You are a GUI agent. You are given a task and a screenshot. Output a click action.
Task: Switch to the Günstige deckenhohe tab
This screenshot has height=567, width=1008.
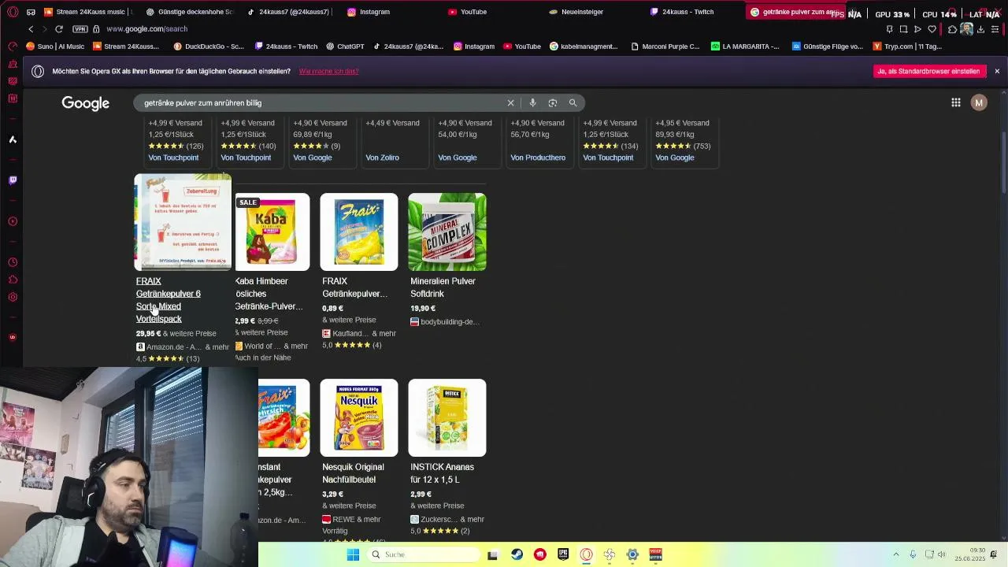coord(188,12)
